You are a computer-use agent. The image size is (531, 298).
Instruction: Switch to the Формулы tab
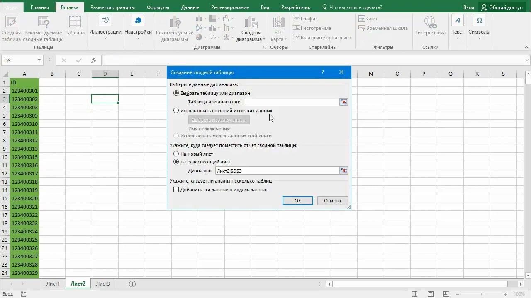point(158,7)
